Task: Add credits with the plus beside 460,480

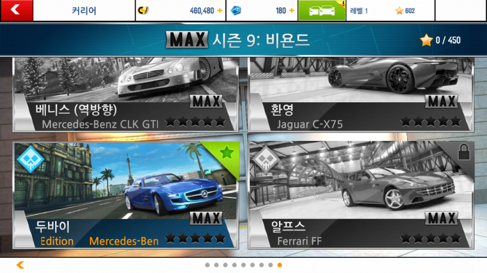Action: click(x=220, y=10)
